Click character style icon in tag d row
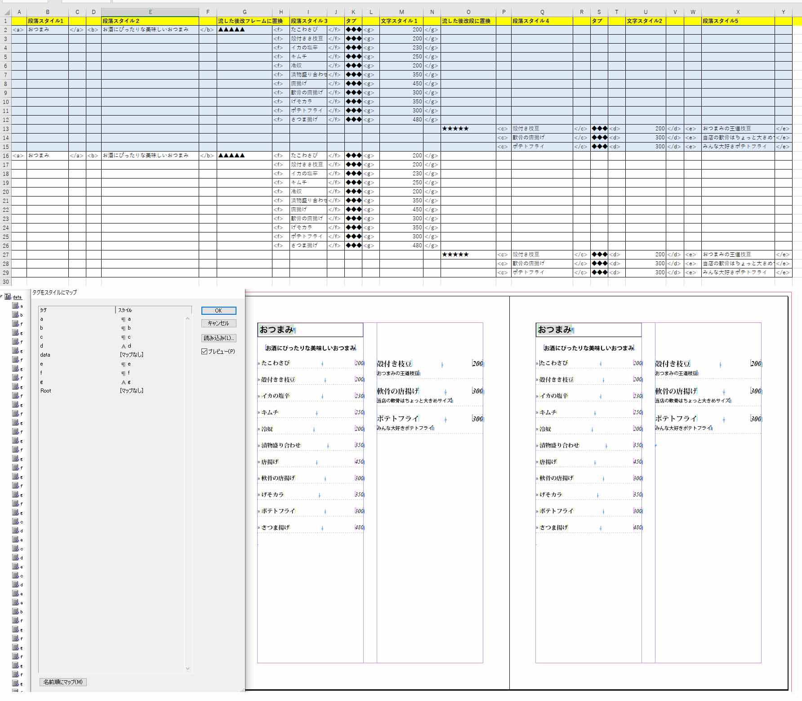 pos(123,346)
